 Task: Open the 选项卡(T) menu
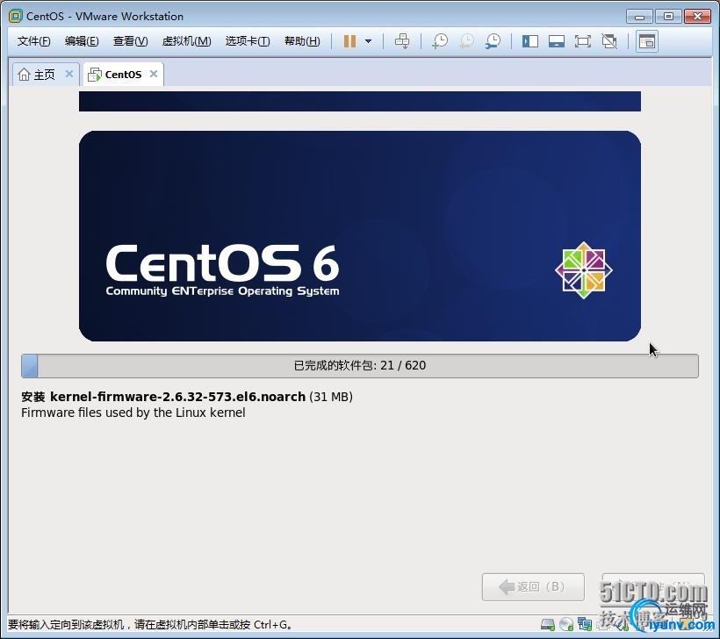[x=248, y=41]
